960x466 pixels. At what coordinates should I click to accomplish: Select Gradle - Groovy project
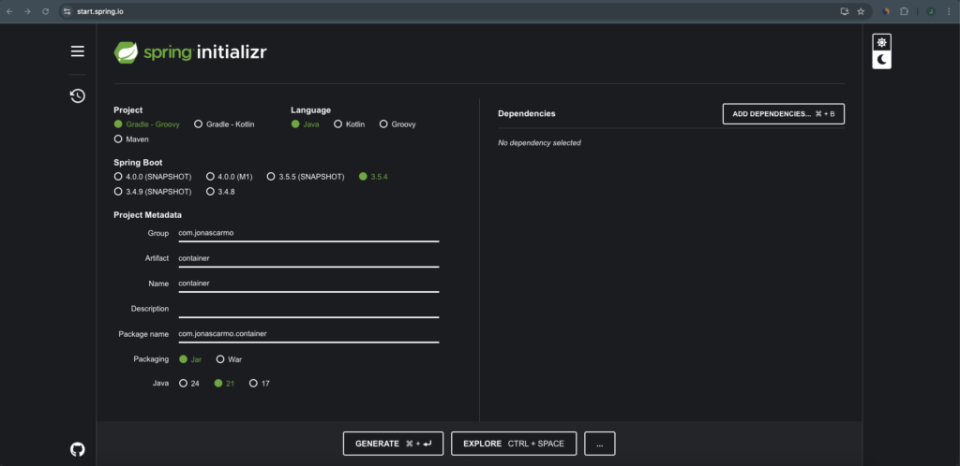pos(147,124)
